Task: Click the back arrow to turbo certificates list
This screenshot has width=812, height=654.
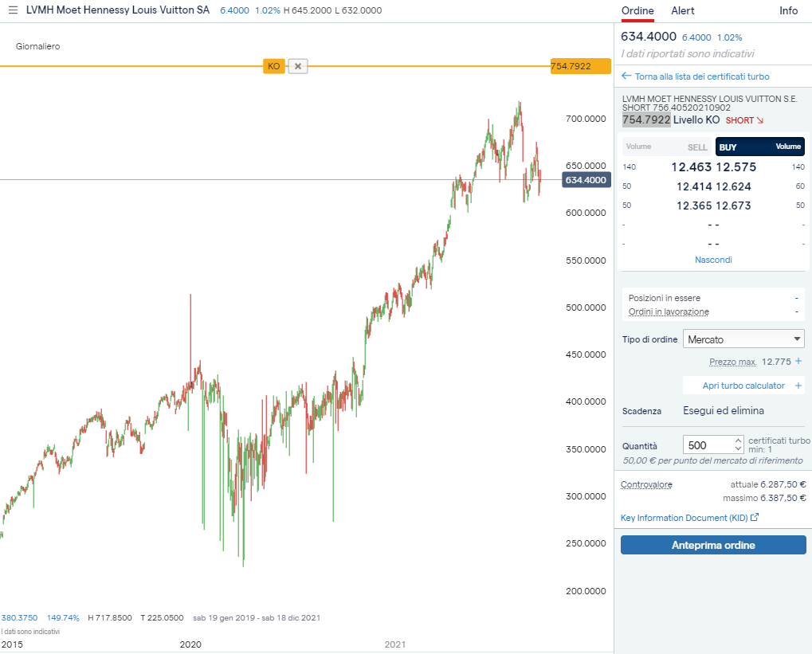Action: [626, 76]
